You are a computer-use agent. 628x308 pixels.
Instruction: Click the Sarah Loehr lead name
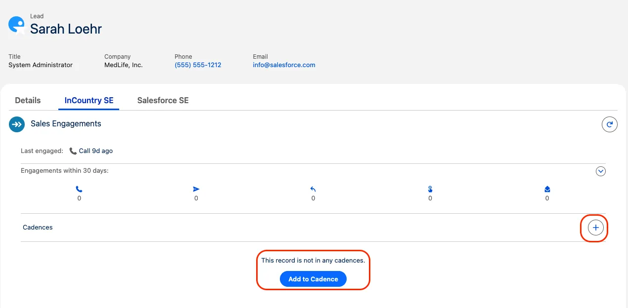tap(66, 29)
